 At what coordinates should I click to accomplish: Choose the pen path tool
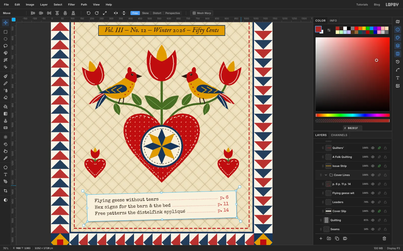(x=6, y=181)
